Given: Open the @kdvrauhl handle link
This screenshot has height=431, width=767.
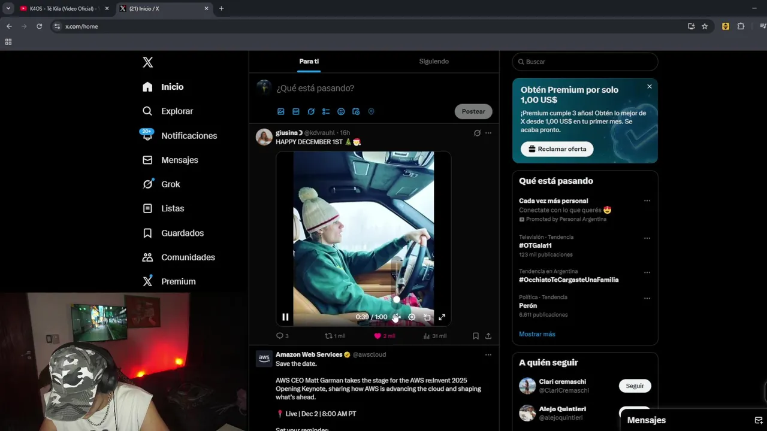Looking at the screenshot, I should [x=319, y=133].
